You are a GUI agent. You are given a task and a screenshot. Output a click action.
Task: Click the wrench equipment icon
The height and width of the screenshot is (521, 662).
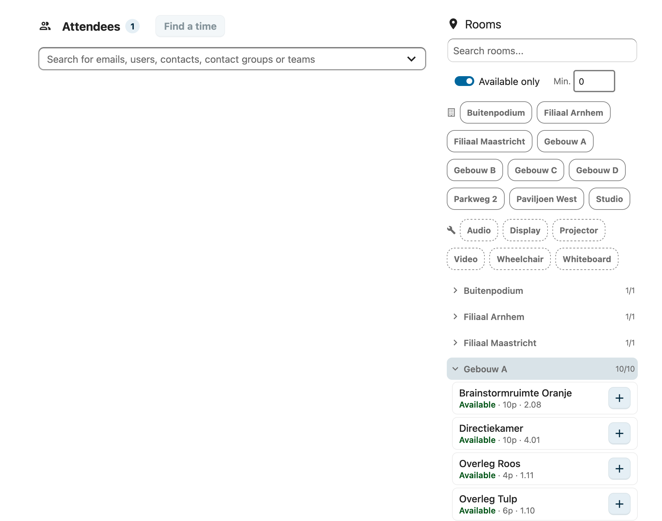(451, 230)
